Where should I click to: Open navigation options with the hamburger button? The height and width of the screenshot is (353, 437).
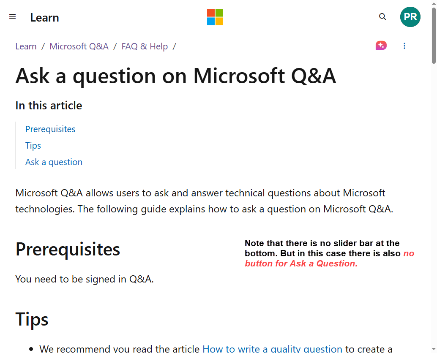(x=12, y=16)
